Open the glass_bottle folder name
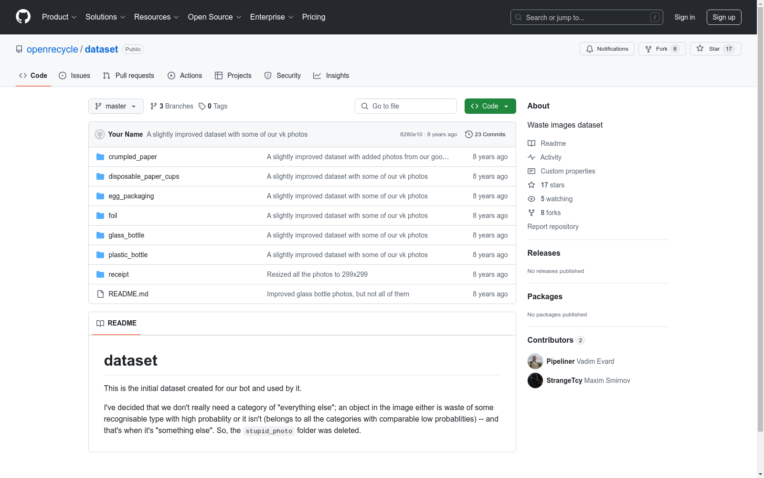The image size is (764, 478). coord(127,235)
